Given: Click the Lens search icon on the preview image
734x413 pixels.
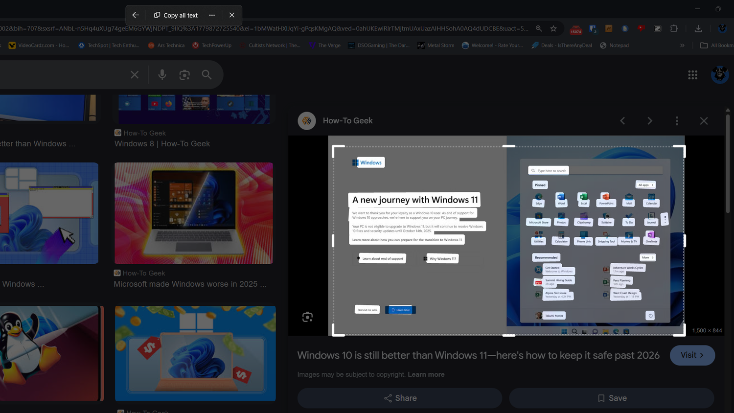Looking at the screenshot, I should click(307, 317).
